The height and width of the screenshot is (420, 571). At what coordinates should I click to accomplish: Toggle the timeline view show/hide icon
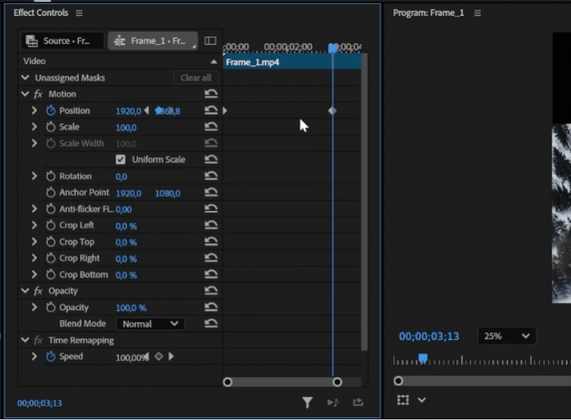pyautogui.click(x=210, y=41)
